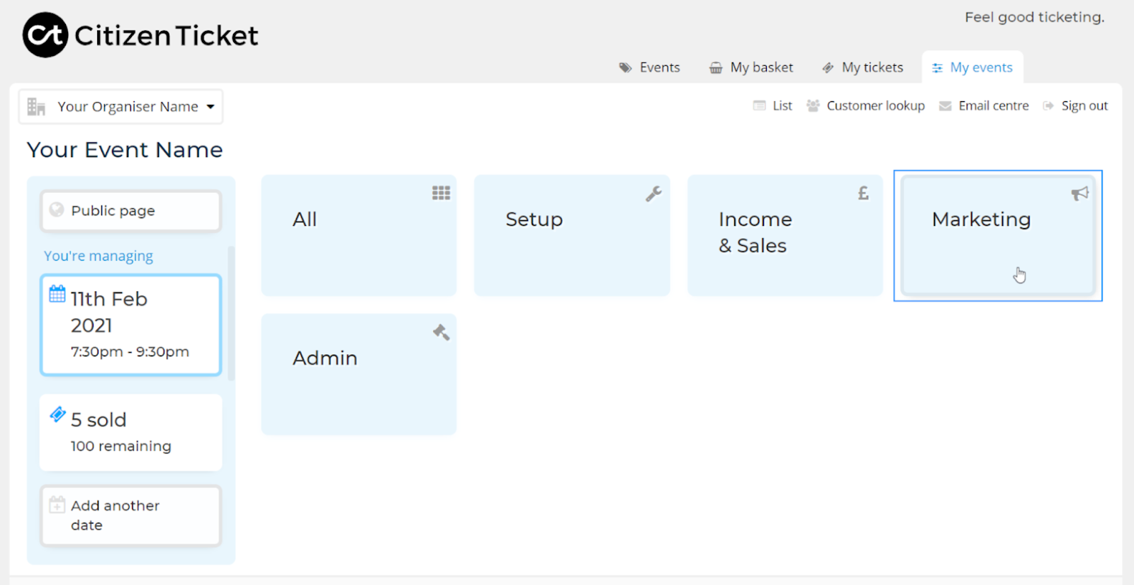This screenshot has width=1134, height=585.
Task: Click the wrench icon on the Setup tile
Action: [653, 193]
